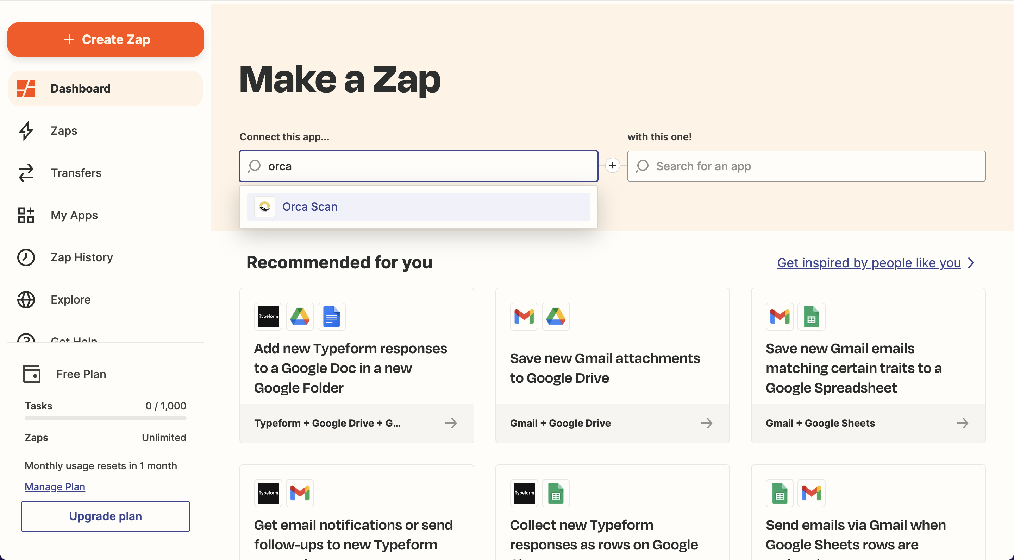Click the Explore globe icon
1014x560 pixels.
click(26, 300)
